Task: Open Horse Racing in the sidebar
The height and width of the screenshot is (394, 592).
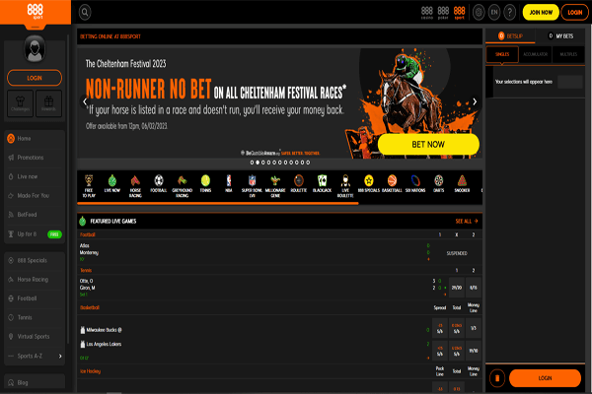Action: 35,280
